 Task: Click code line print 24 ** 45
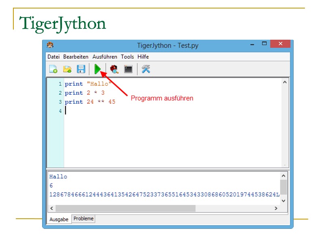[x=90, y=102]
